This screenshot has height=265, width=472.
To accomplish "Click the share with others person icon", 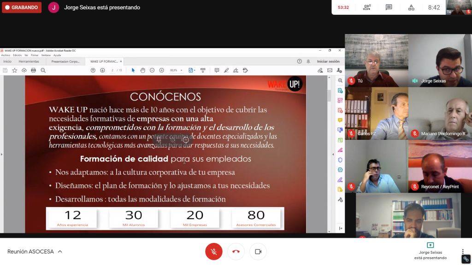I will coord(339,70).
